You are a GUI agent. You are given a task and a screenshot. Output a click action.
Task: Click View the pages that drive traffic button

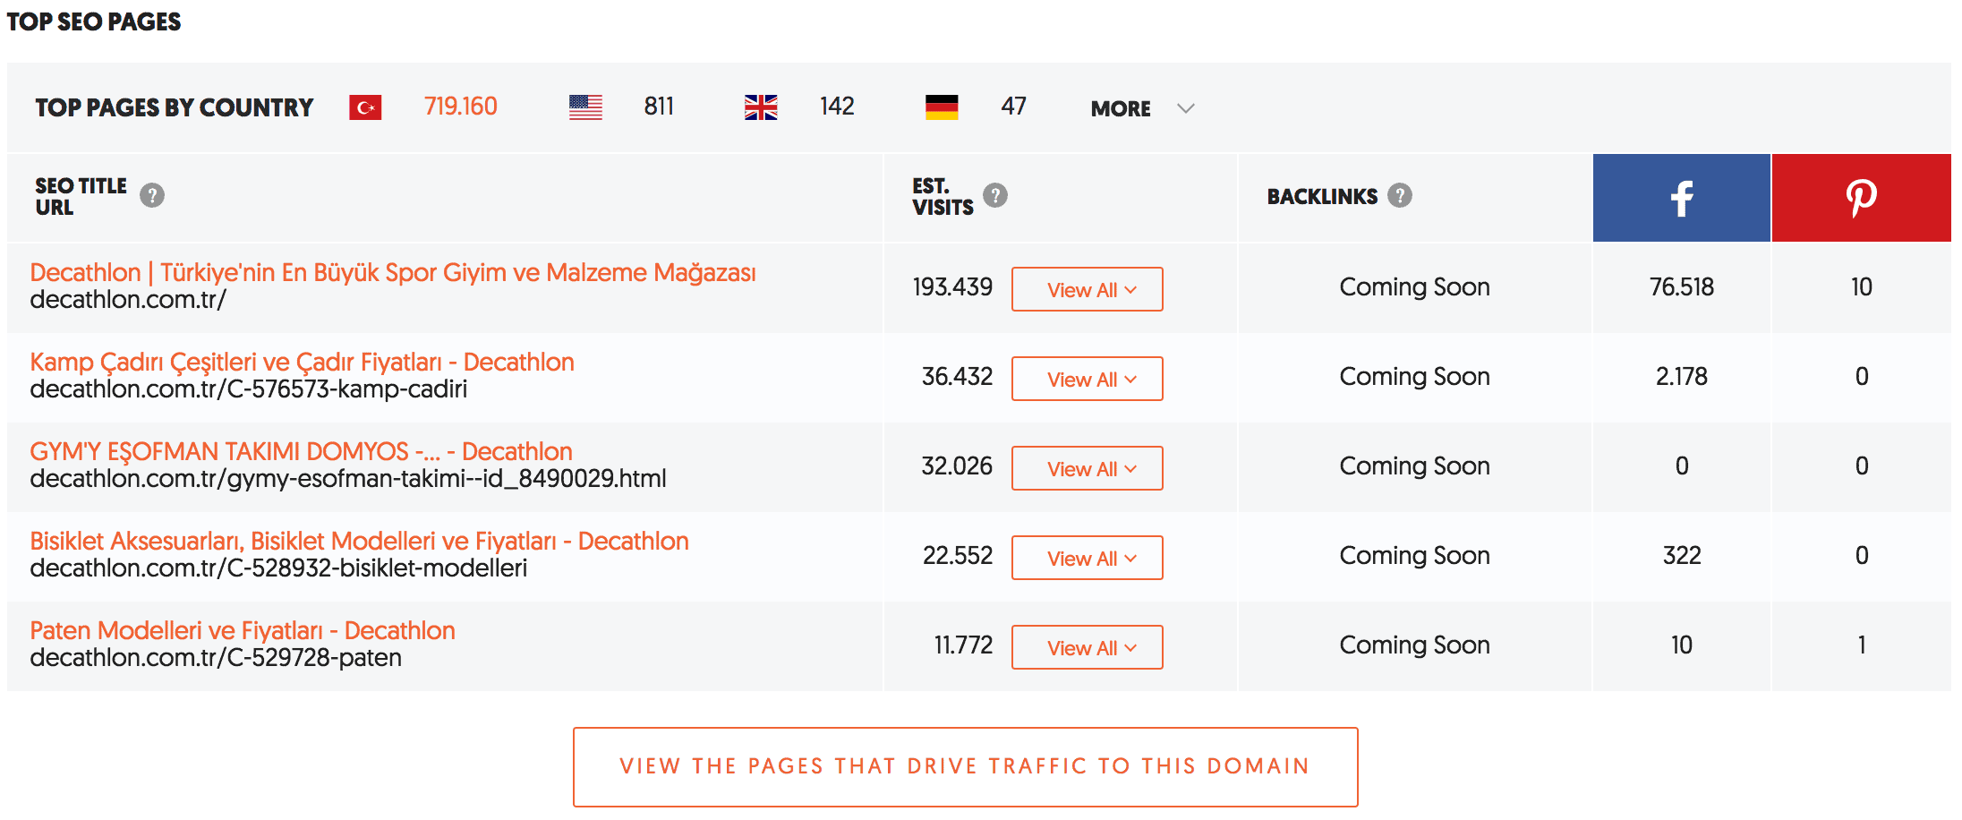[966, 767]
